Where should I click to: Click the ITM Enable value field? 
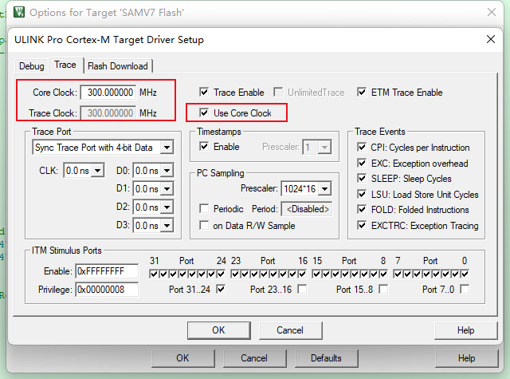click(x=106, y=272)
